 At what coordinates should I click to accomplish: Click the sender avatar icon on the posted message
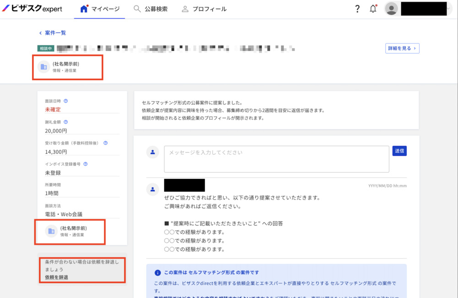click(x=153, y=190)
